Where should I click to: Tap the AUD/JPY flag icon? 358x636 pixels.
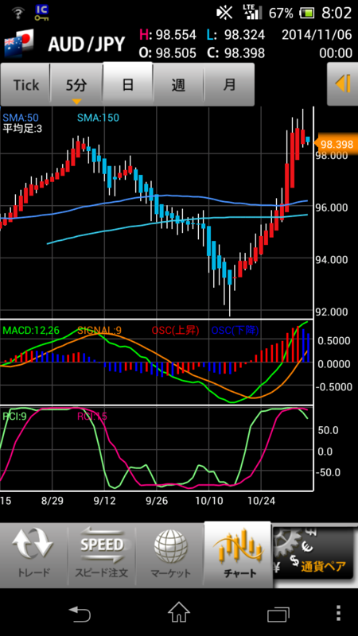click(18, 45)
